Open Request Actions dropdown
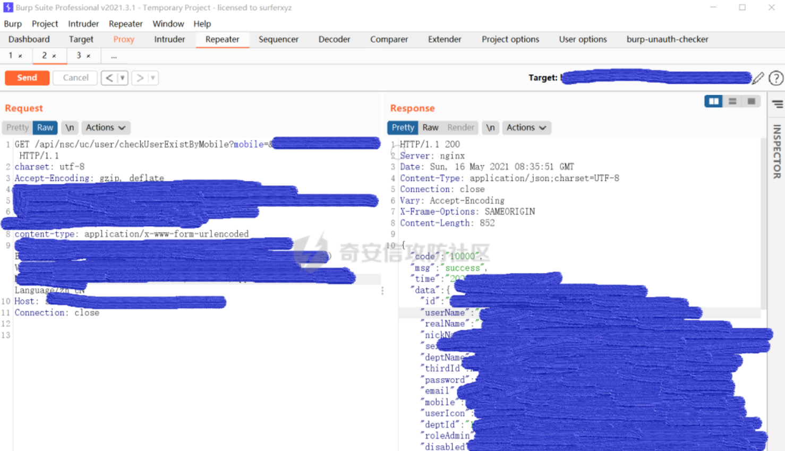The image size is (785, 451). pyautogui.click(x=106, y=127)
